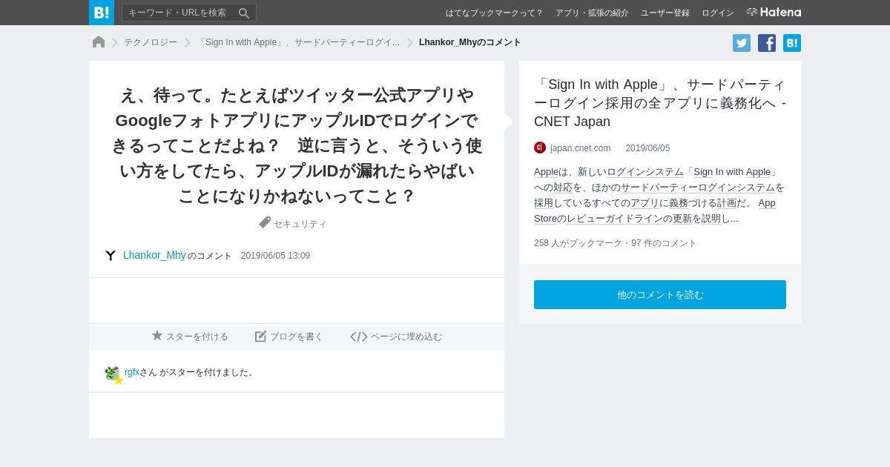Open 「Sign In with Apple」 breadcrumb link

298,42
